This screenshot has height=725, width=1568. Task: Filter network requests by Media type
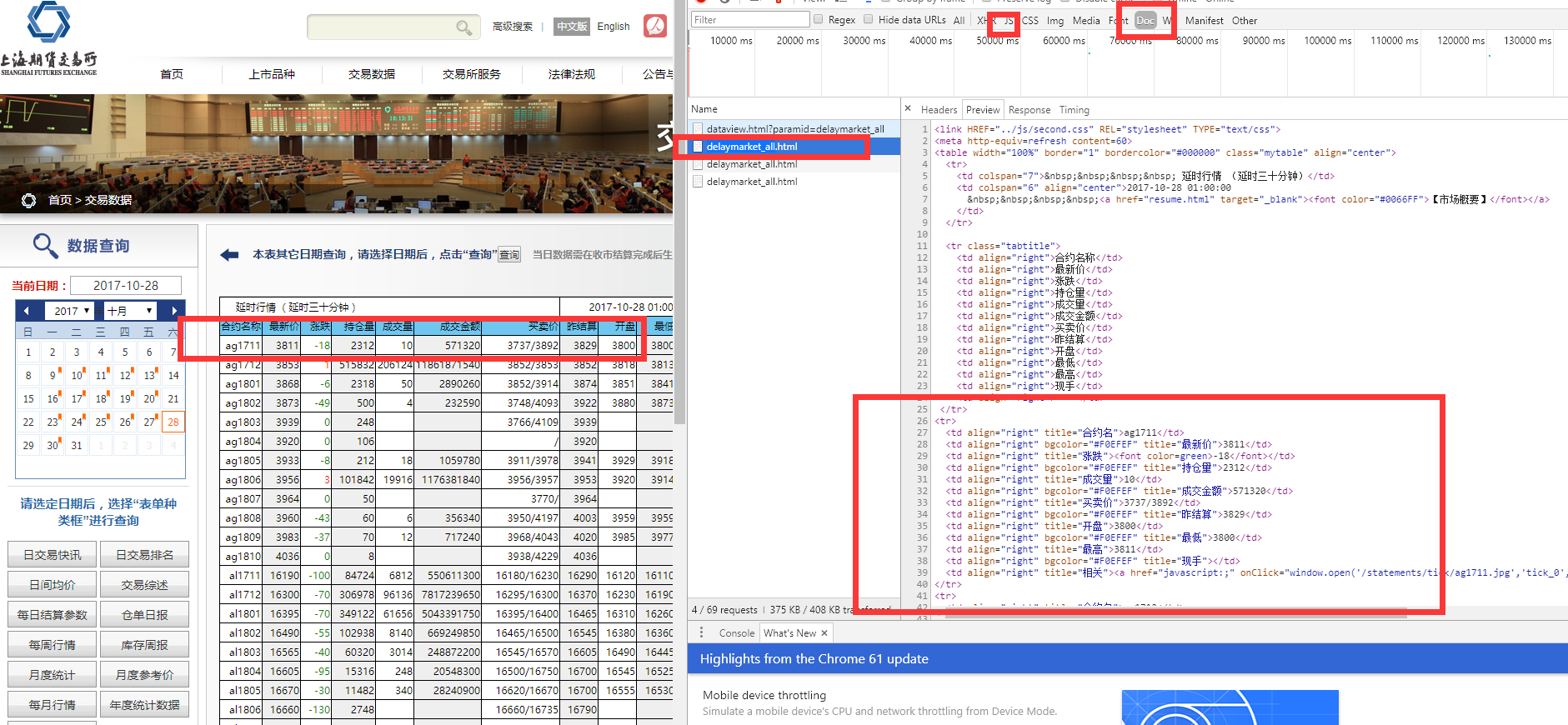(1086, 21)
